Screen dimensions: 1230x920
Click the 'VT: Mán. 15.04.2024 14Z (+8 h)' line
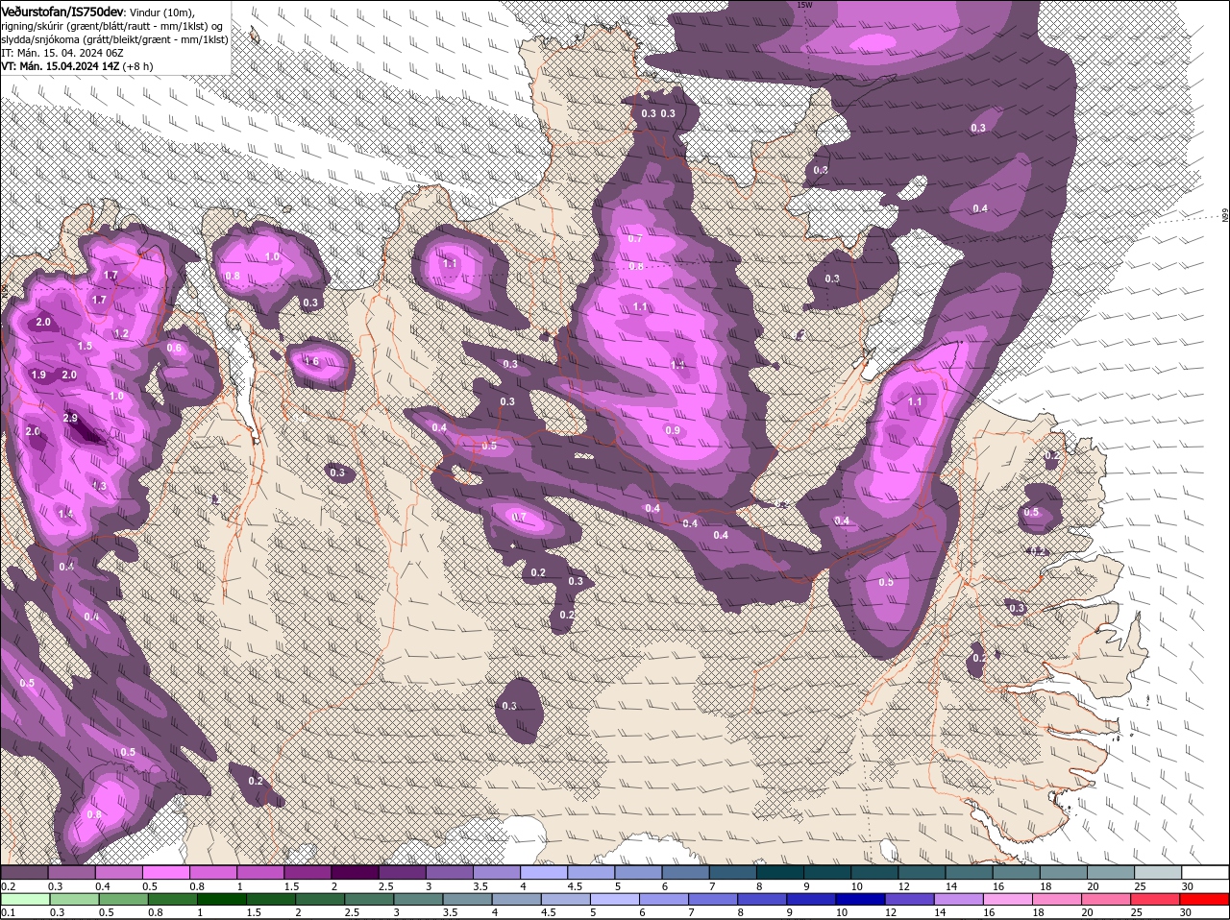coord(78,66)
